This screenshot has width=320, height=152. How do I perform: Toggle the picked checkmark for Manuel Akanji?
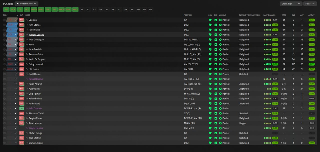(x=4, y=143)
